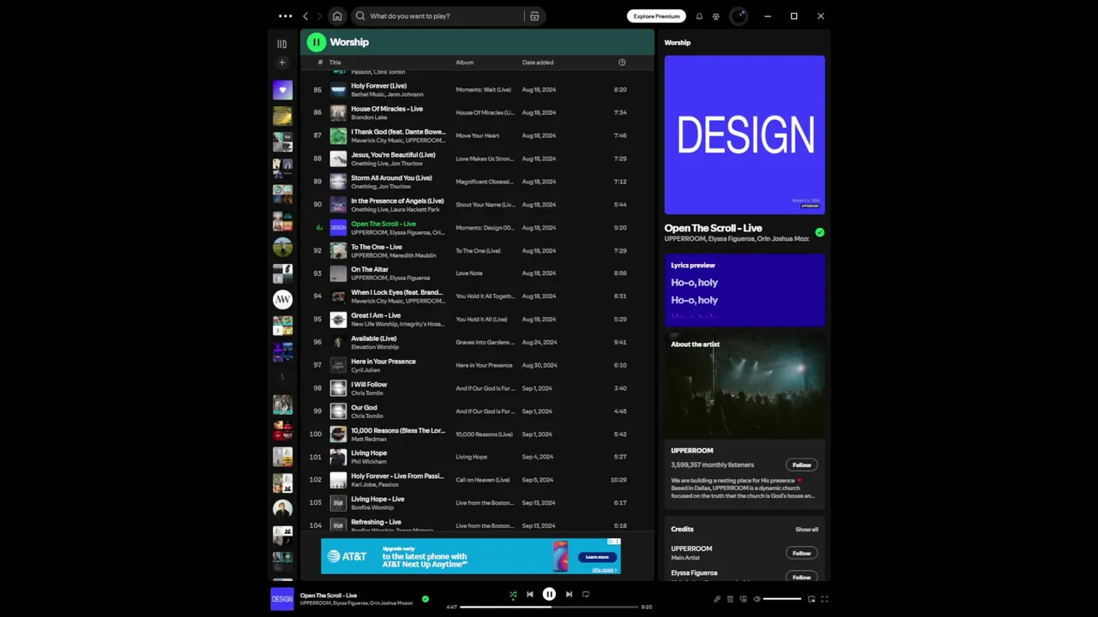Skip to the next track

coord(569,594)
